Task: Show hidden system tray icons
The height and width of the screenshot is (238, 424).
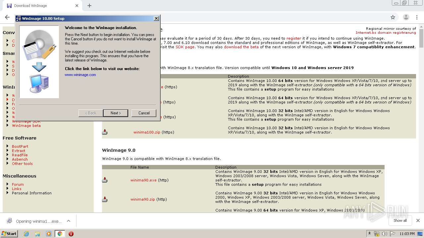Action: click(369, 234)
